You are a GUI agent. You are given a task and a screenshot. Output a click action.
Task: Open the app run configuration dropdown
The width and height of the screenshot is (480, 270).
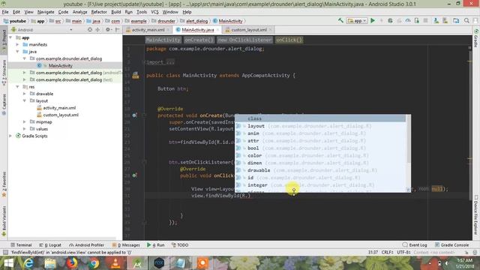coord(357,21)
